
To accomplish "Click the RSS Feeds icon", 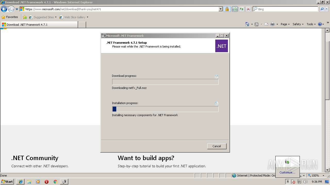I will tap(257, 24).
